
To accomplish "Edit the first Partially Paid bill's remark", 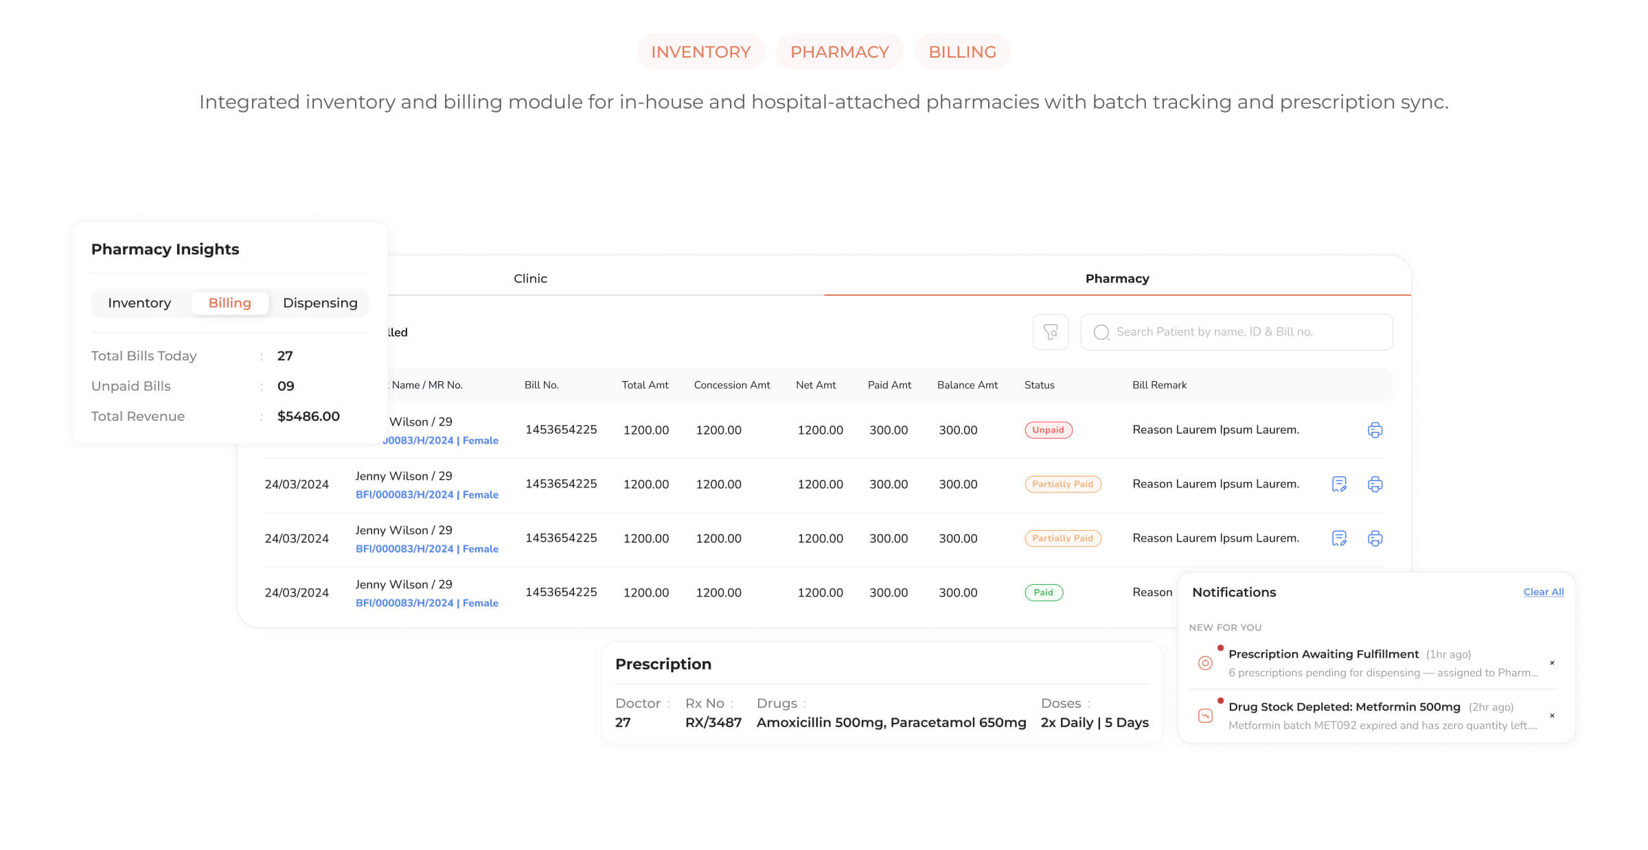I will point(1339,484).
